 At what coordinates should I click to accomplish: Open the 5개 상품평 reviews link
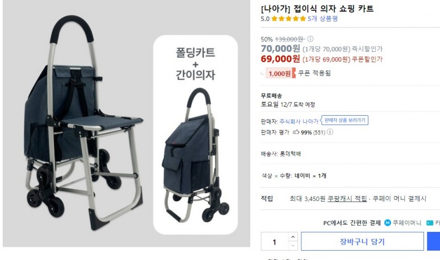[x=322, y=19]
